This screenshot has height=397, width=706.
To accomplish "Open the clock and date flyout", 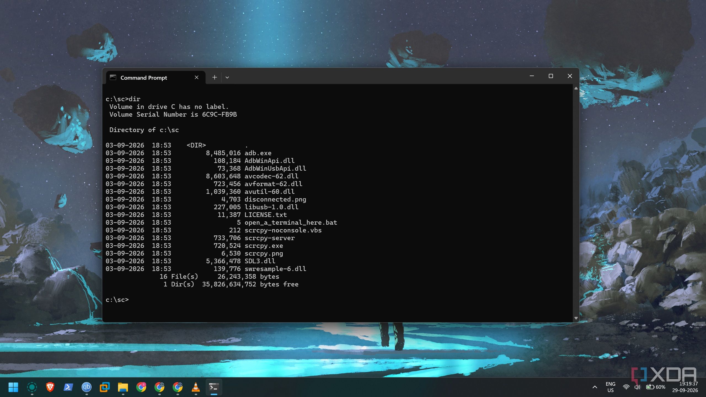I will [685, 387].
